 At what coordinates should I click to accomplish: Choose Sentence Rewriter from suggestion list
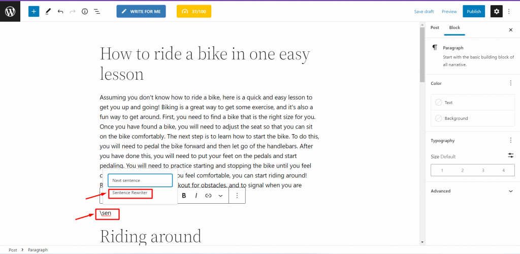[130, 193]
